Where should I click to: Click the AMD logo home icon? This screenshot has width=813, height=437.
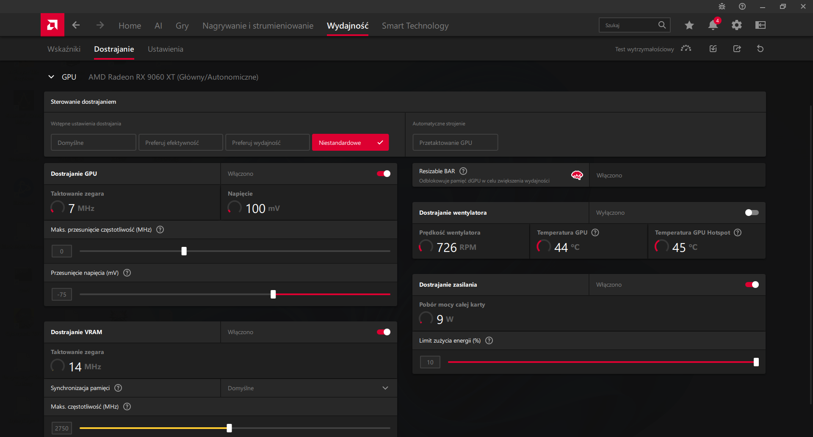(53, 25)
